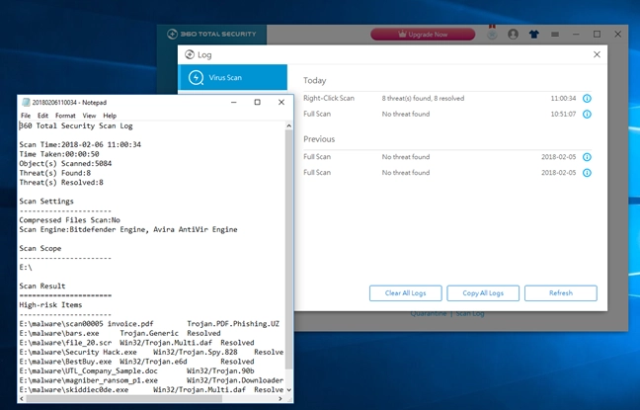Open the user account profile icon
Image resolution: width=640 pixels, height=410 pixels.
(x=513, y=35)
